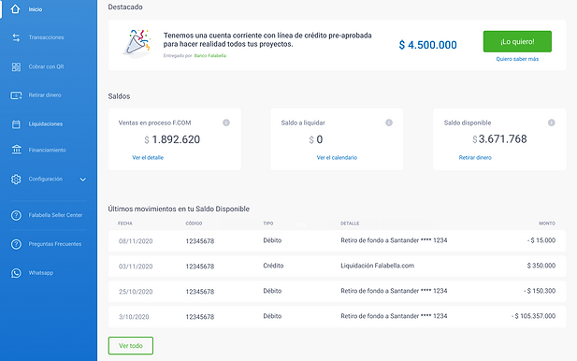The height and width of the screenshot is (361, 577).
Task: Click the Liquidaciones calendar icon
Action: (16, 124)
